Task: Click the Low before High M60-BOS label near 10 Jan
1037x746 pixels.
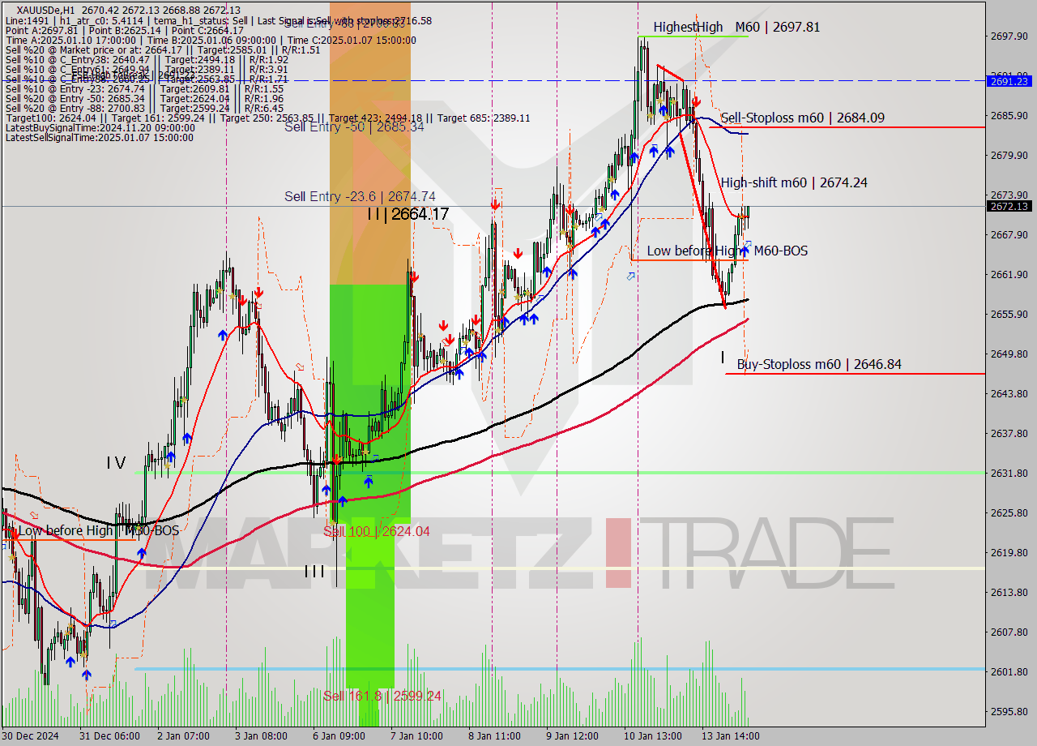Action: [727, 251]
